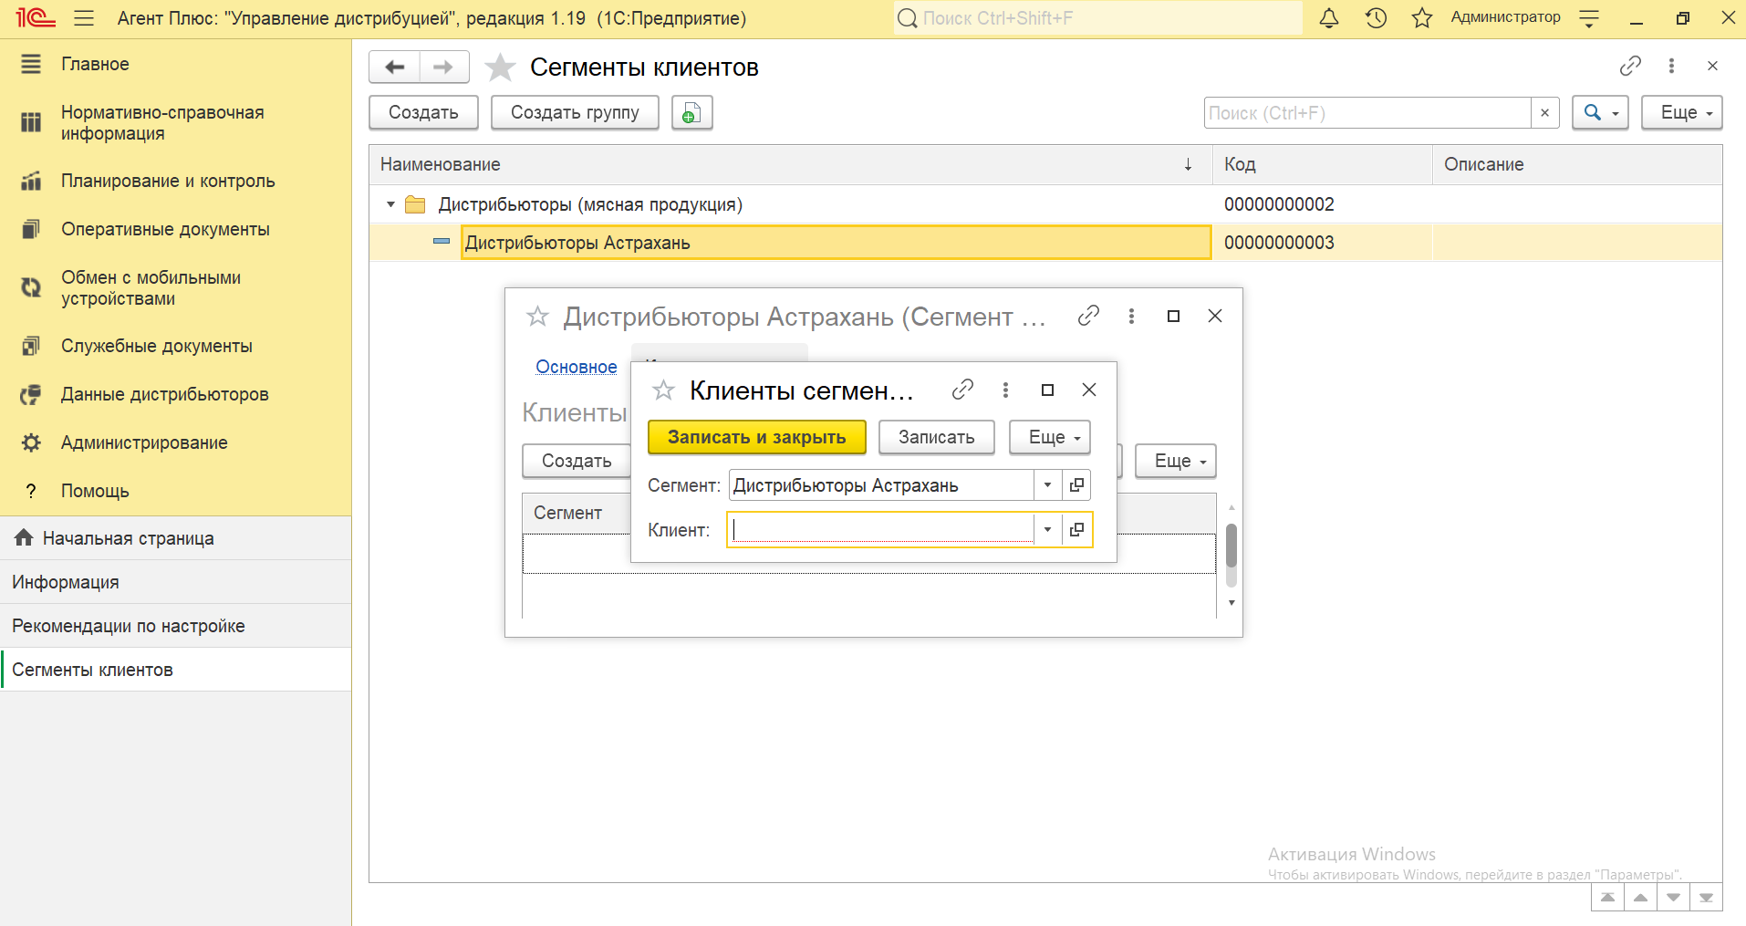Switch to the Начальная страница tab

click(x=128, y=539)
